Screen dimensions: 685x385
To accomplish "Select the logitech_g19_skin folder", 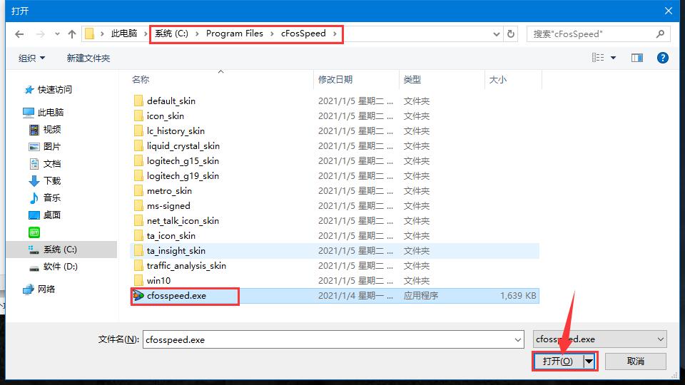I will click(183, 175).
